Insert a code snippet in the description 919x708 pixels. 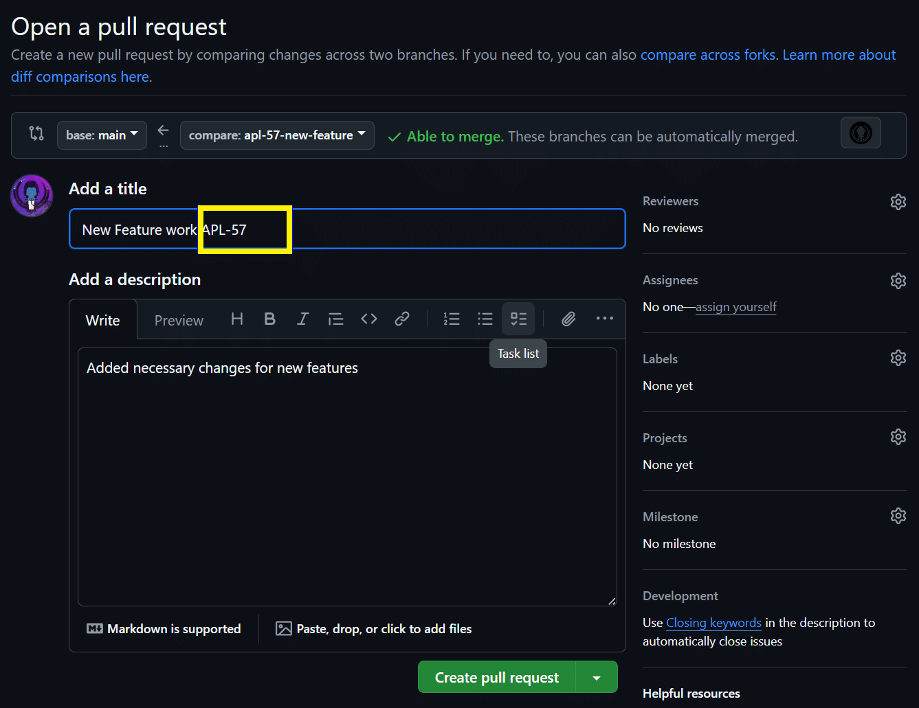pyautogui.click(x=368, y=319)
